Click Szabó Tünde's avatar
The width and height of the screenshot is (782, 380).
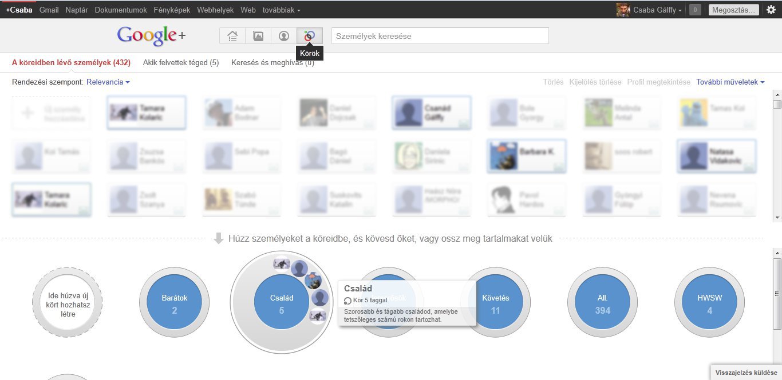click(x=218, y=199)
